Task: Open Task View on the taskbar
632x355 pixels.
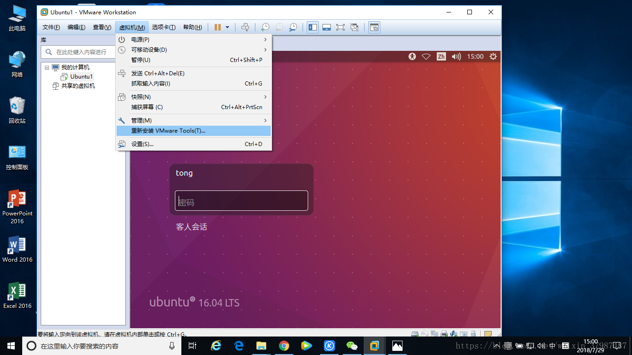Action: (192, 346)
